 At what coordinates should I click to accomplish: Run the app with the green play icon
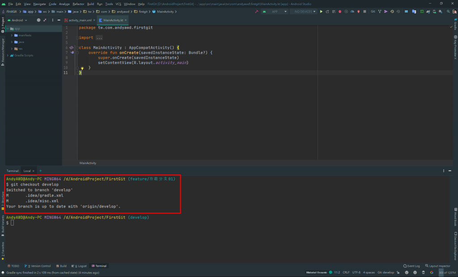[x=321, y=12]
